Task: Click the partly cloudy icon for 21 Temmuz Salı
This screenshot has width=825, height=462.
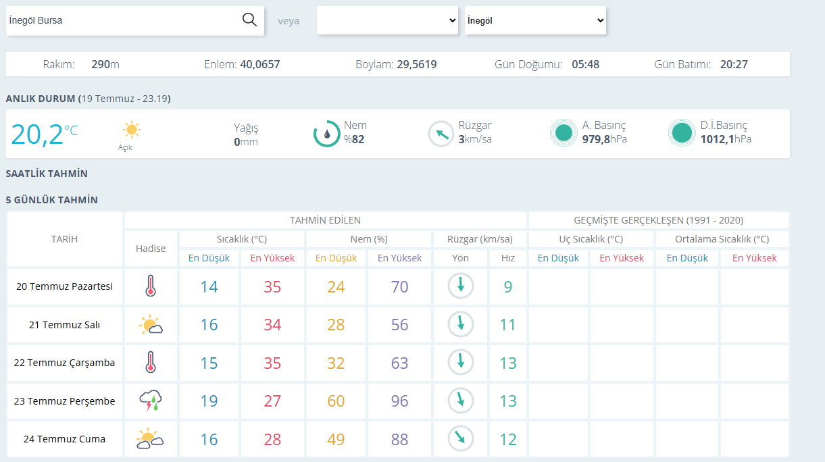Action: (x=151, y=325)
